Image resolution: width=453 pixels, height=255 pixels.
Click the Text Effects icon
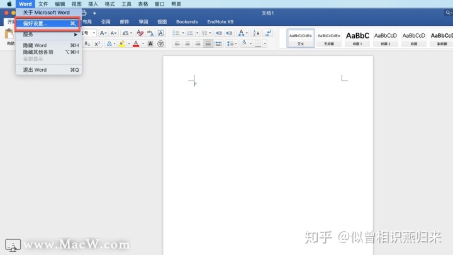[109, 43]
